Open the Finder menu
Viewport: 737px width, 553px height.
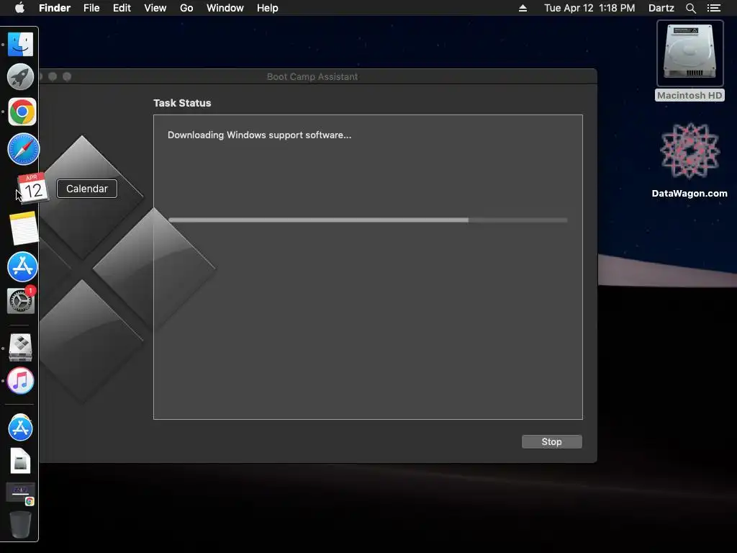click(55, 8)
